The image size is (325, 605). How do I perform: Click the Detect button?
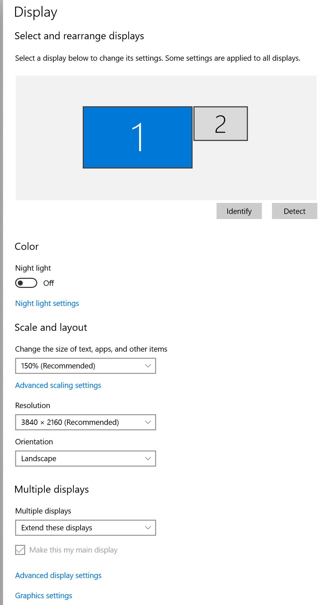[294, 211]
